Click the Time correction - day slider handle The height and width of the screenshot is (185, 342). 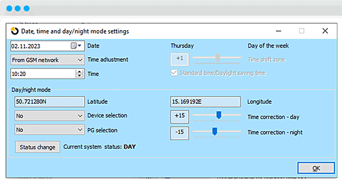point(219,115)
